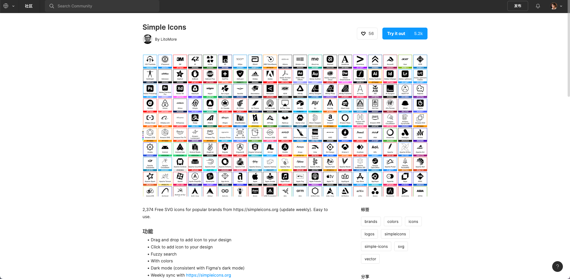Open the notifications bell
Image resolution: width=570 pixels, height=279 pixels.
point(538,6)
